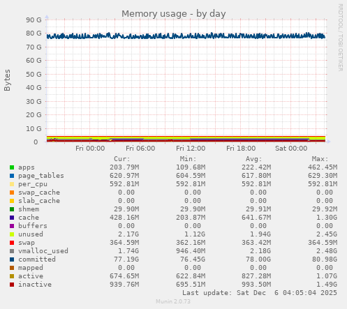Viewport: 347px width, 309px height.
Task: Select the 'cache' legend label
Action: point(29,218)
